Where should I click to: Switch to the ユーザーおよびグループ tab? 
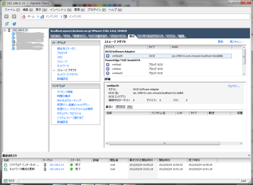pyautogui.click(x=151, y=36)
